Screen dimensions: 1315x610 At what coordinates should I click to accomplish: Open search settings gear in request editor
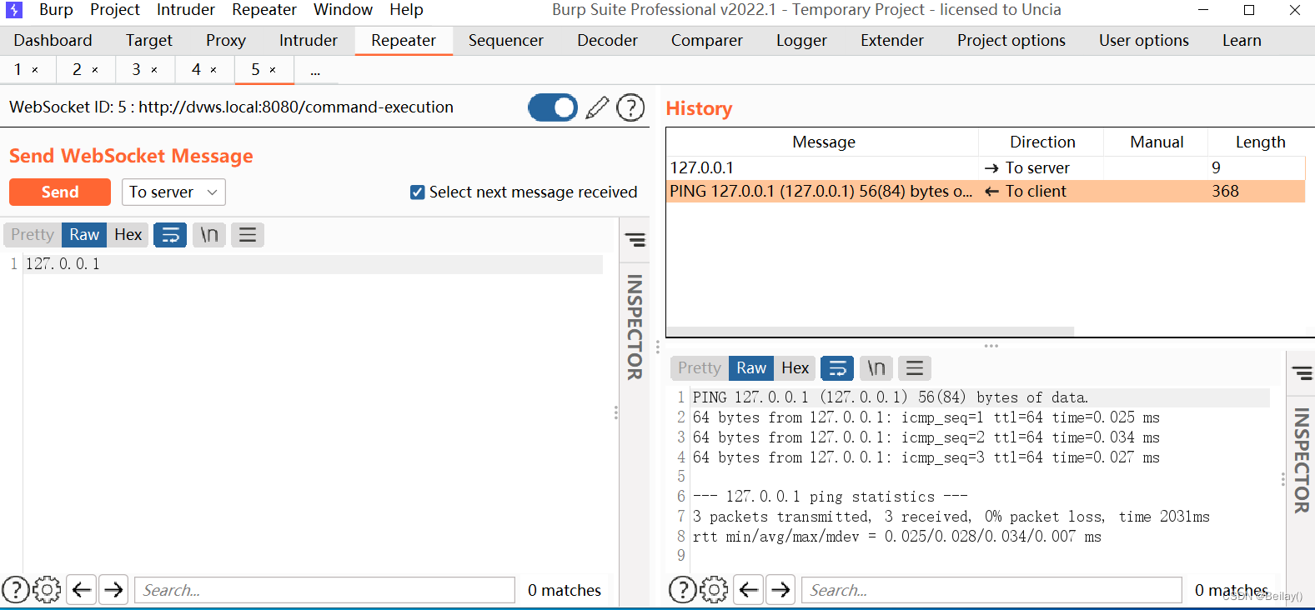[x=47, y=590]
